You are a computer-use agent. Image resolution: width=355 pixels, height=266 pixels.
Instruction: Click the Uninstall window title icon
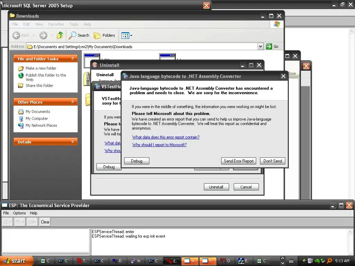pos(95,65)
